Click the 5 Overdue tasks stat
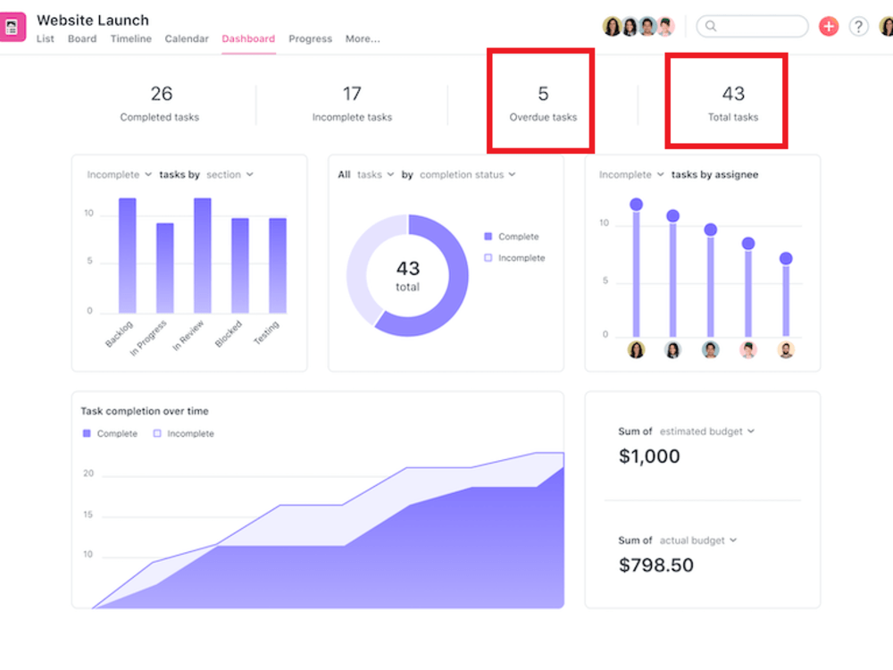The width and height of the screenshot is (893, 670). pyautogui.click(x=543, y=103)
